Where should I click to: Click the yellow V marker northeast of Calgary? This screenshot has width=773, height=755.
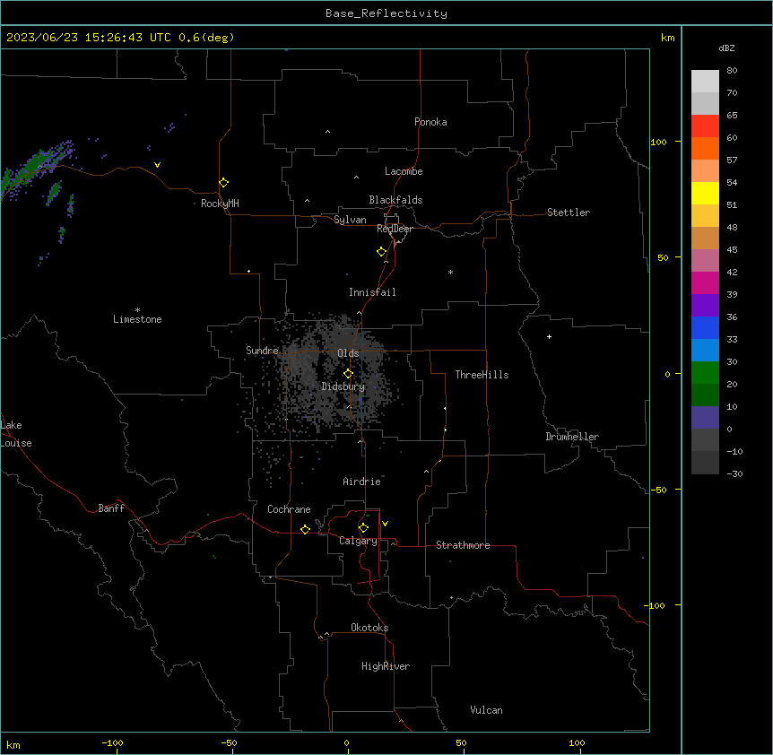click(x=385, y=524)
